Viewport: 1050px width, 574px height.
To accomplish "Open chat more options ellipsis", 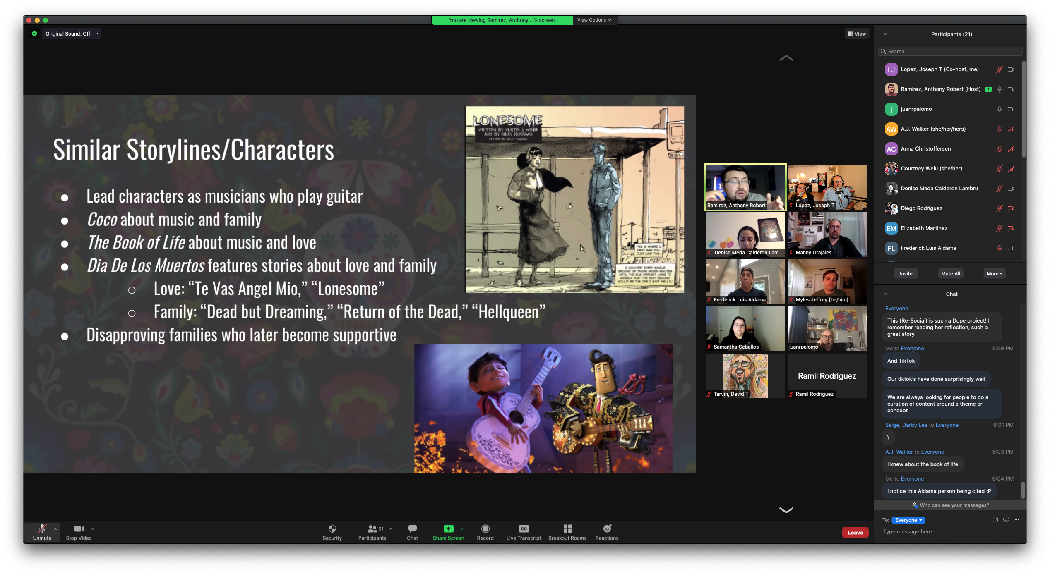I will [1017, 519].
